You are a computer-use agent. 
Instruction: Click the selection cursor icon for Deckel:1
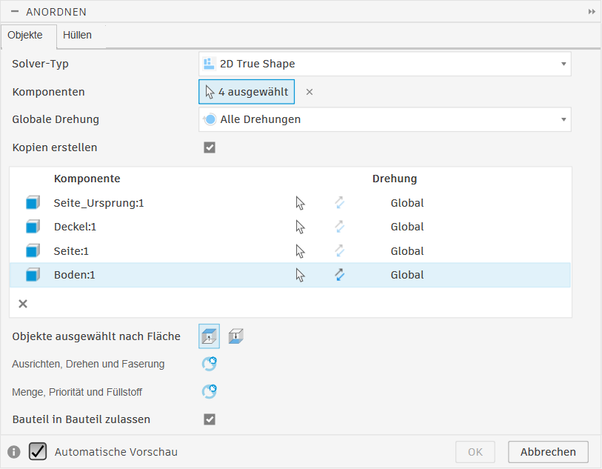[300, 227]
